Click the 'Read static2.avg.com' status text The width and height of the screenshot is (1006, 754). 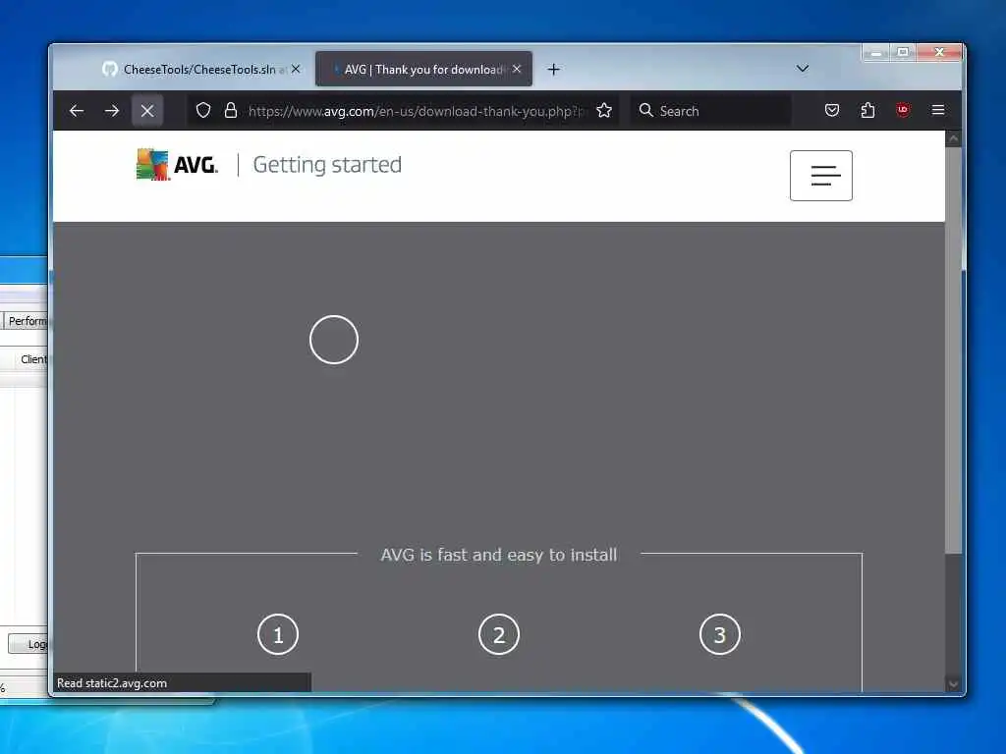pos(112,683)
